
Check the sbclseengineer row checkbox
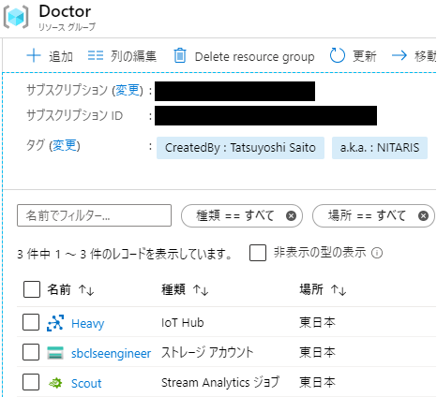click(x=31, y=352)
